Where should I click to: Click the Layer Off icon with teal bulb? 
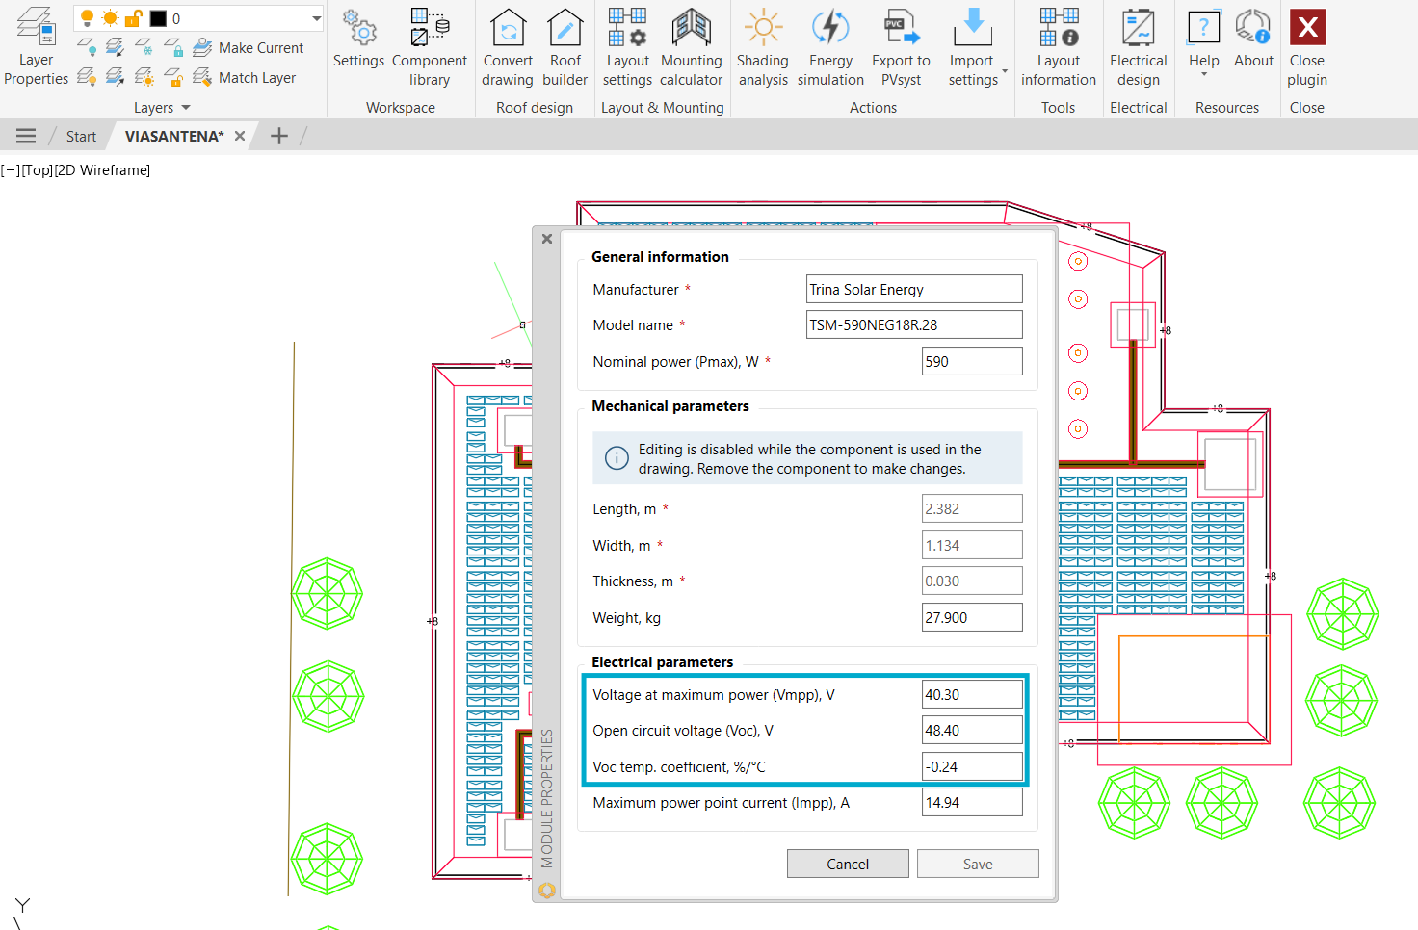(x=87, y=47)
